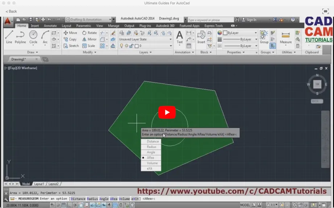
Task: Select the Arc tool
Action: pyautogui.click(x=45, y=37)
